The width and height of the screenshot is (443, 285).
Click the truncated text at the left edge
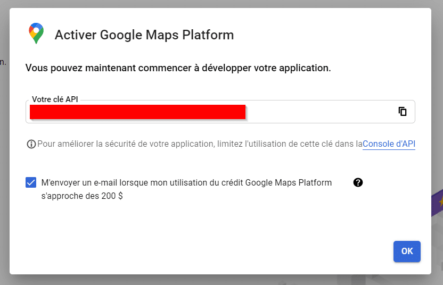3,62
